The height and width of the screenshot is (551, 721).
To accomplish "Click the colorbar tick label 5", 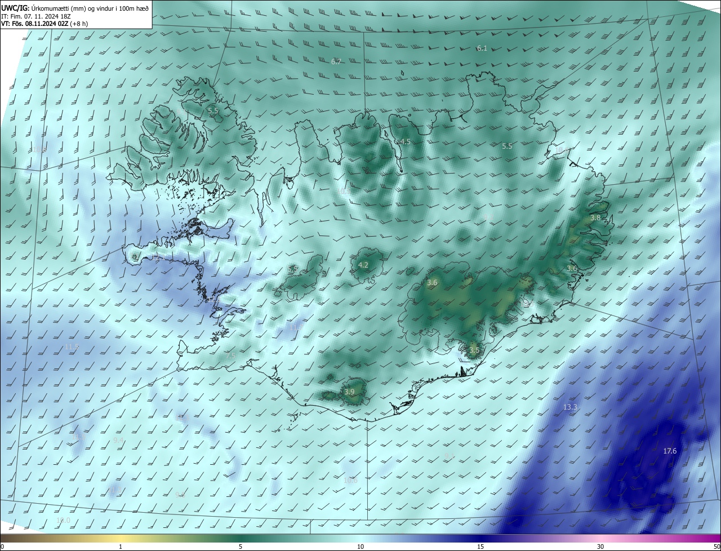I will click(x=241, y=547).
